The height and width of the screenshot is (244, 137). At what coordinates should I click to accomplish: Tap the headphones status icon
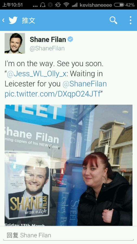pos(43,5)
